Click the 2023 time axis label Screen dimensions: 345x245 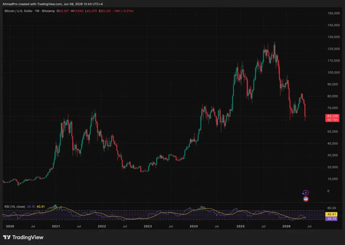click(148, 226)
